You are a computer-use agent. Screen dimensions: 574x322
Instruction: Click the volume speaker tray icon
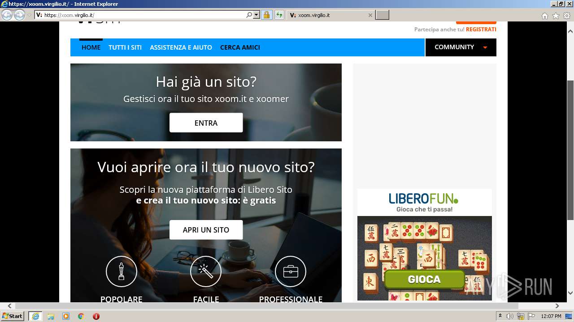[x=510, y=316]
